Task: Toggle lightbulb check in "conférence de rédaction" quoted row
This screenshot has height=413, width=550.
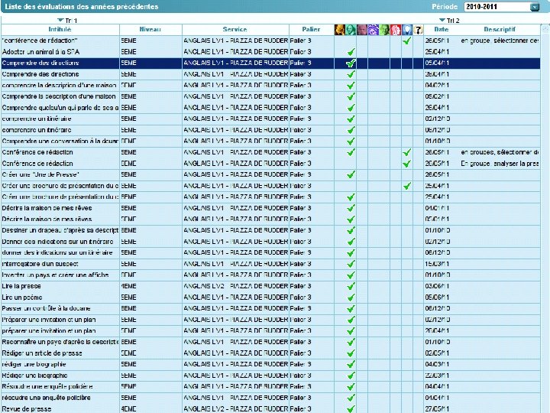Action: point(407,41)
